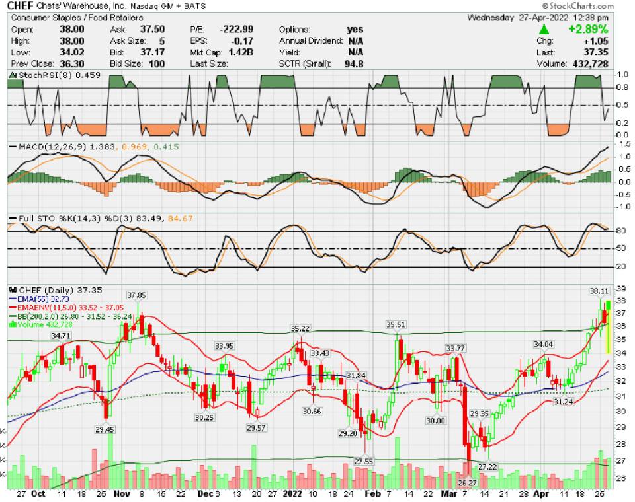Click the 31.24 price low label
Screen dimensions: 635x502
[x=564, y=402]
